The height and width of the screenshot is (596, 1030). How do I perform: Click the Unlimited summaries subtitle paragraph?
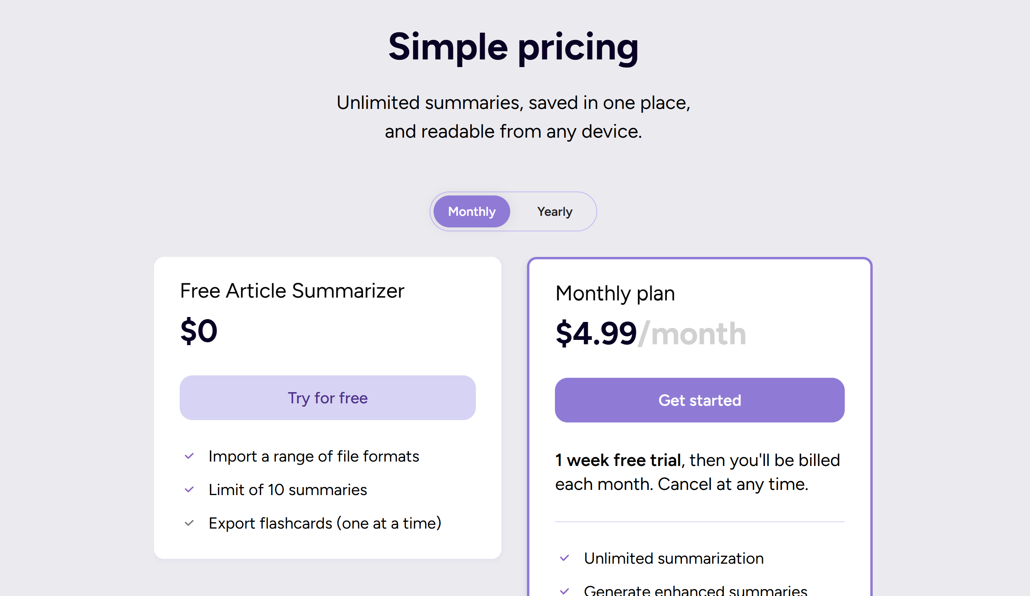coord(513,117)
